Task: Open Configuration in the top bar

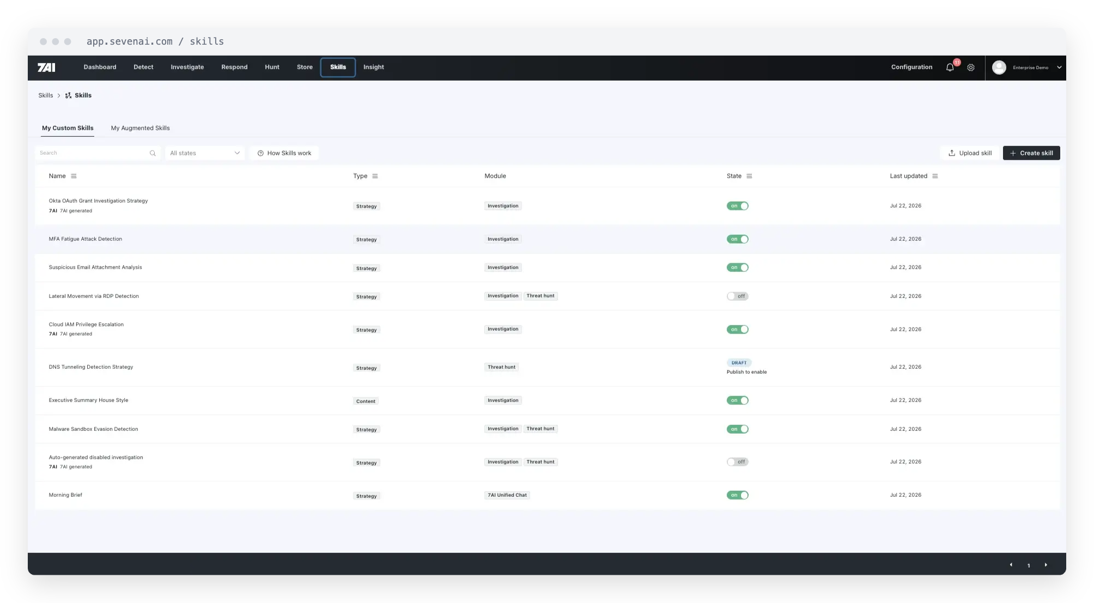Action: click(x=911, y=67)
